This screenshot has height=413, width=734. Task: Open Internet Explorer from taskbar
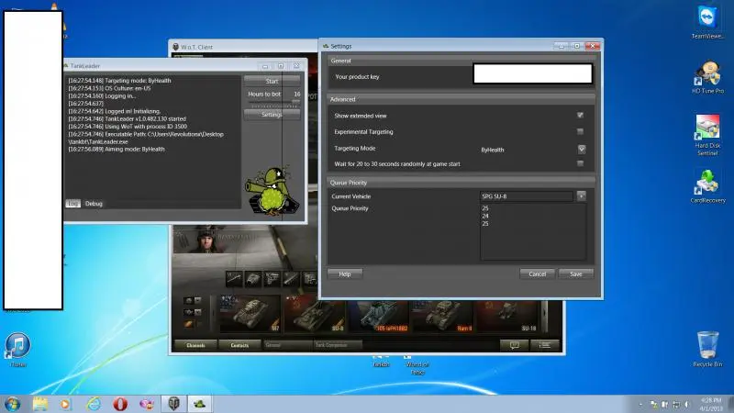pos(94,404)
